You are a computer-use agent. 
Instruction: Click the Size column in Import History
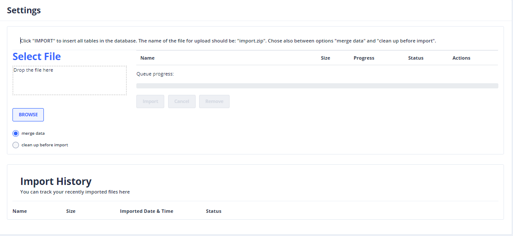coord(71,211)
